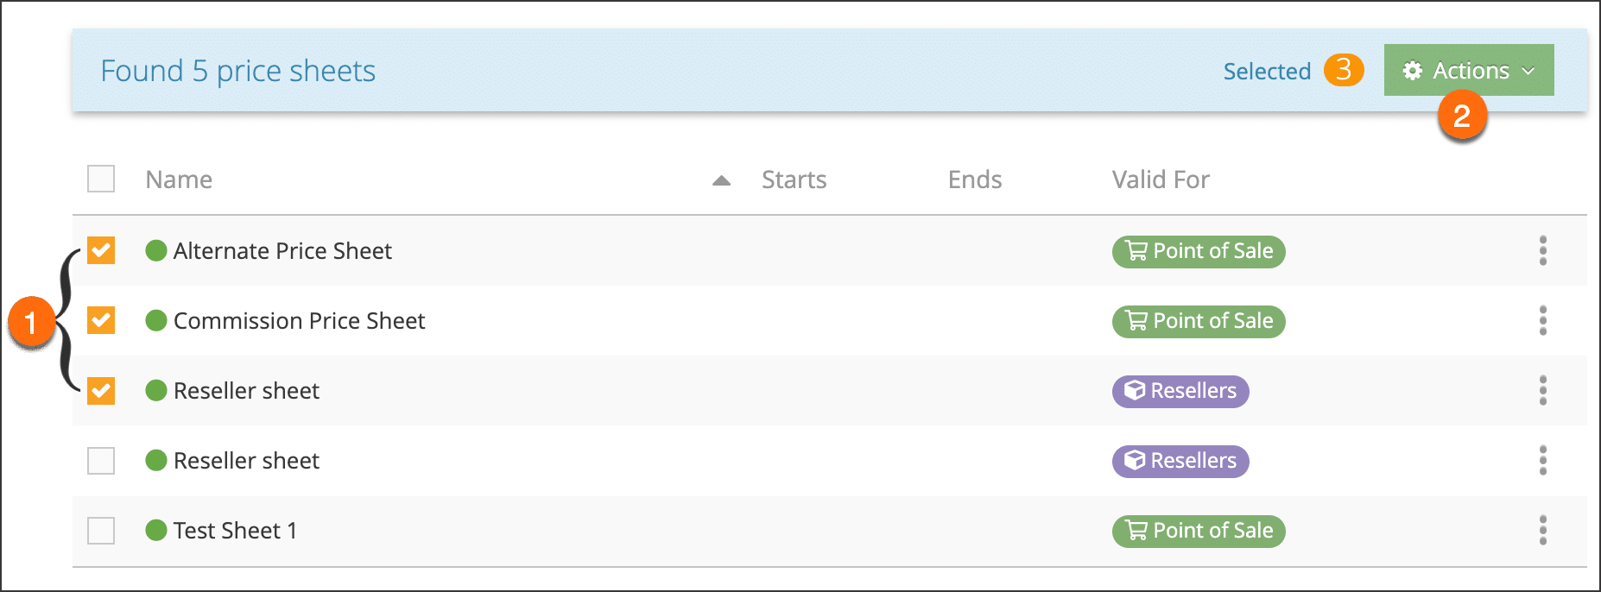Open three-dot menu for checked Reseller sheet
1601x592 pixels.
pos(1542,391)
